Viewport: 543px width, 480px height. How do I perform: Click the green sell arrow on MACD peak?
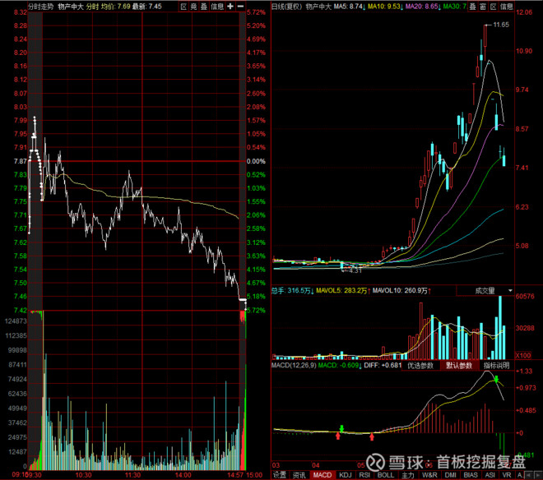(x=497, y=379)
